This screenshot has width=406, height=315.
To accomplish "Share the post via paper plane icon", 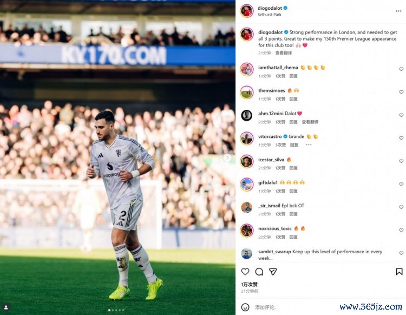I will 273,272.
